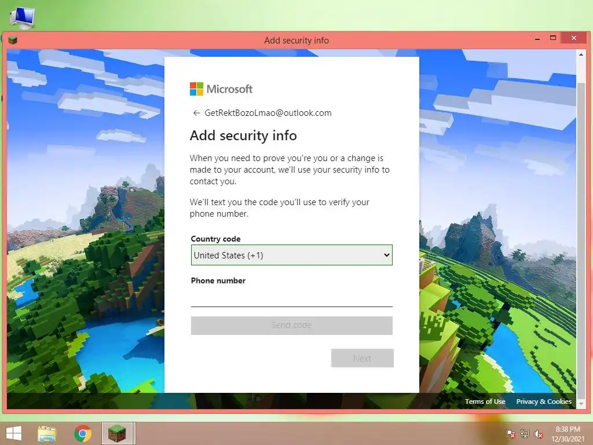Open File Explorer from the taskbar
593x445 pixels.
pos(47,433)
